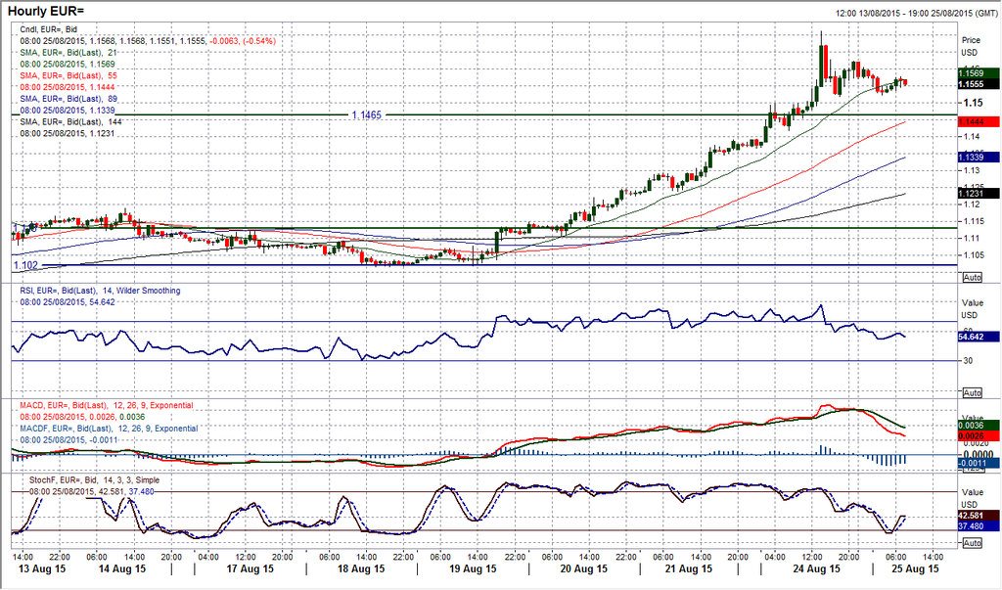
Task: Click the 1.1339 blue SMA price tag
Action: (x=979, y=158)
